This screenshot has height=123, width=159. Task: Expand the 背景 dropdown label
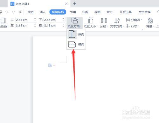pyautogui.click(x=150, y=26)
